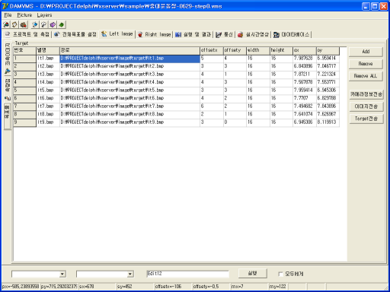The width and height of the screenshot is (390, 292).
Task: Click the cy value 8.119913
Action: pos(328,122)
